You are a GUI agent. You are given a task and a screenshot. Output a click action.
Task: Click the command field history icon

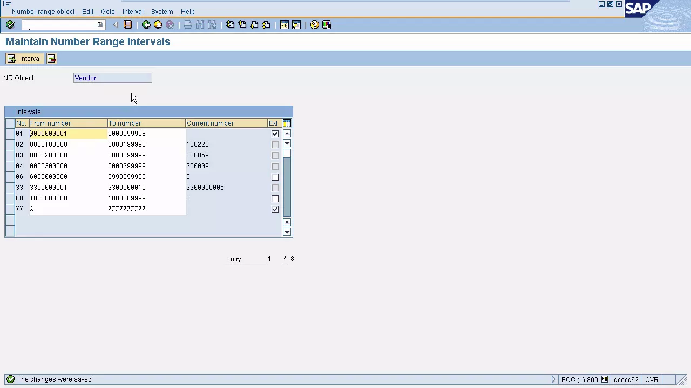point(100,25)
